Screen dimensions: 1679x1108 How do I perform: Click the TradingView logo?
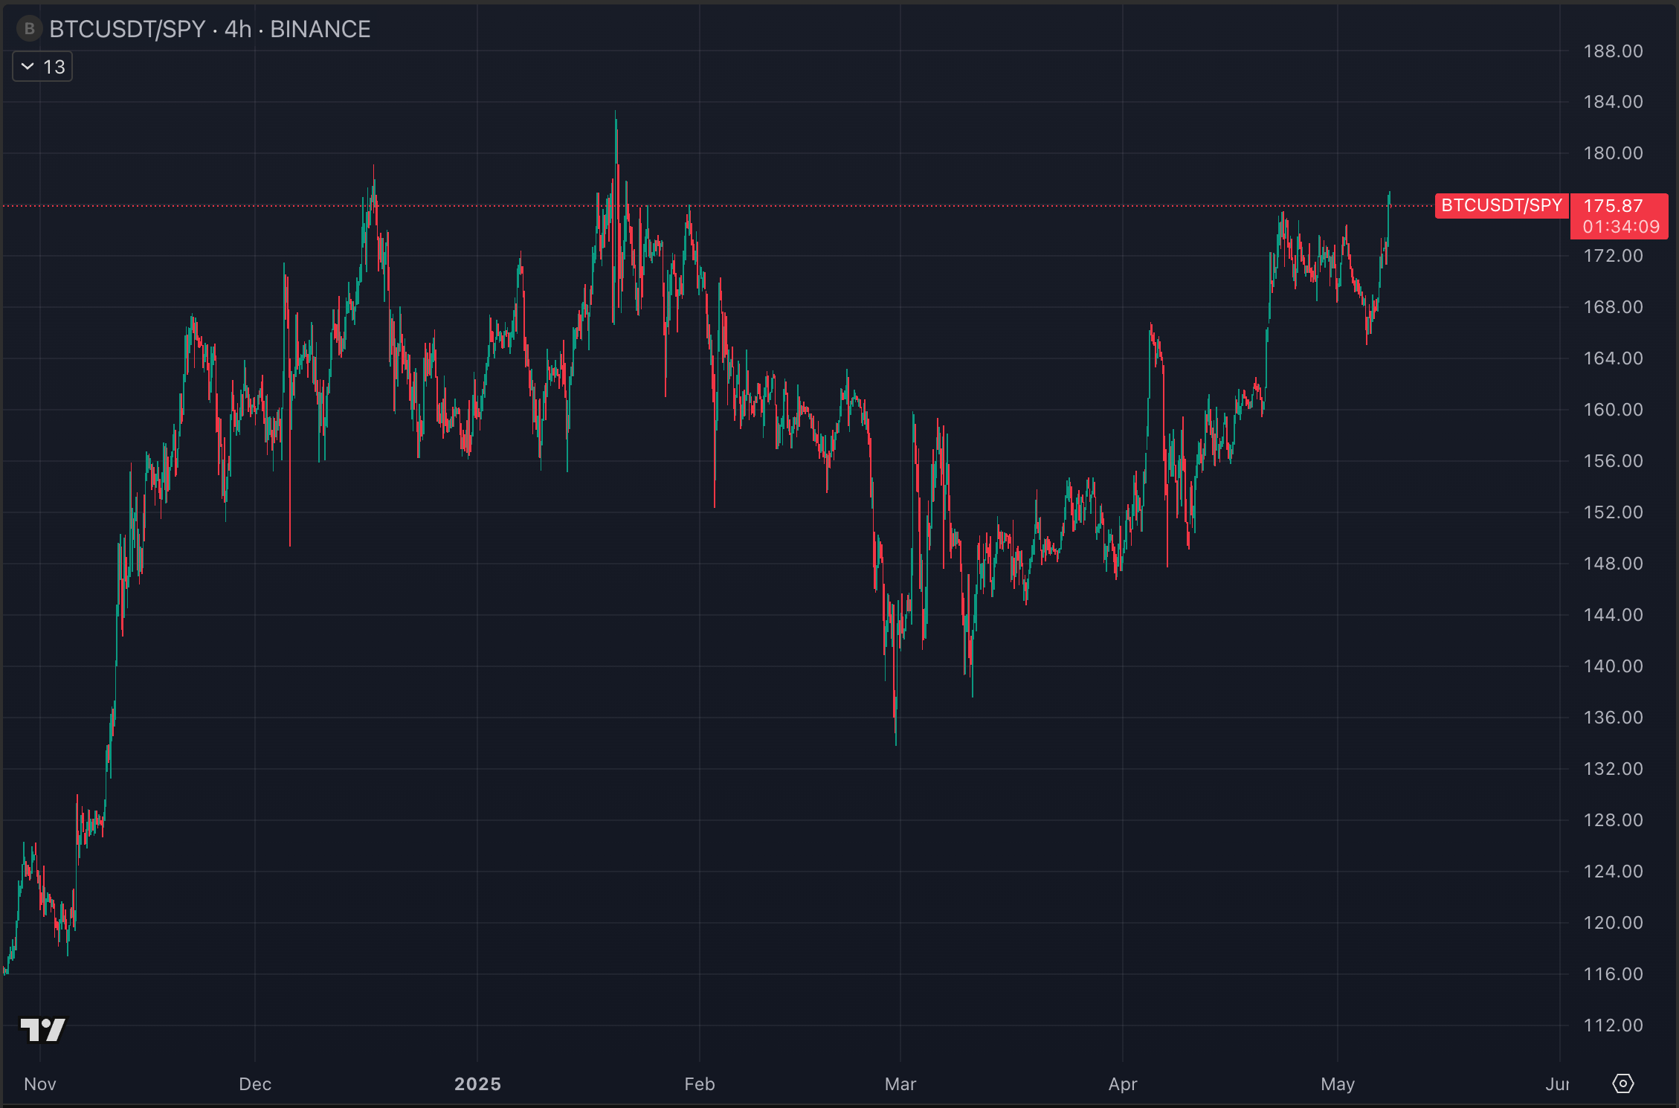tap(43, 1030)
